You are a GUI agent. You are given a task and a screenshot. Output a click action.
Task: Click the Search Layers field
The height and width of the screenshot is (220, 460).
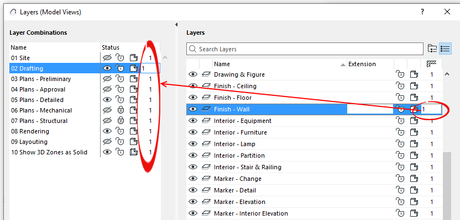305,49
